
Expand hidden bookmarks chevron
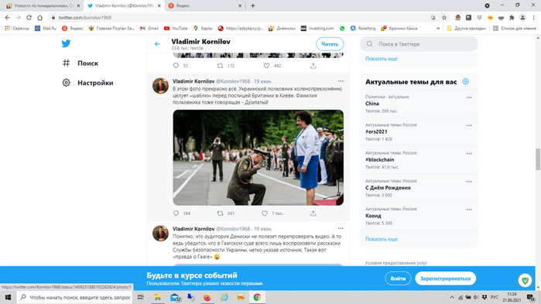[438, 29]
